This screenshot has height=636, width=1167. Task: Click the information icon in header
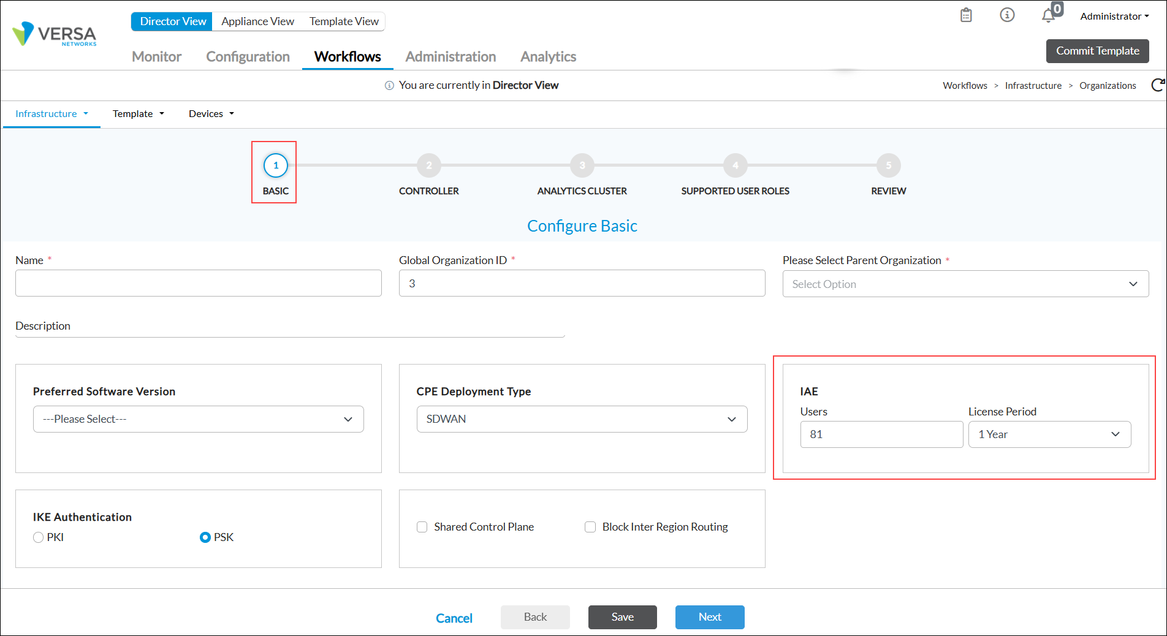1007,15
